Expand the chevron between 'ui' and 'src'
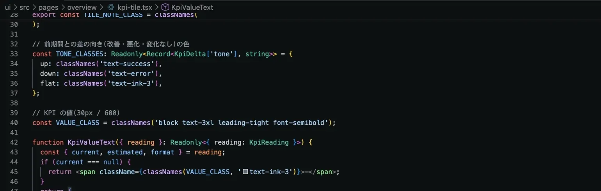Image resolution: width=601 pixels, height=191 pixels. [x=15, y=7]
